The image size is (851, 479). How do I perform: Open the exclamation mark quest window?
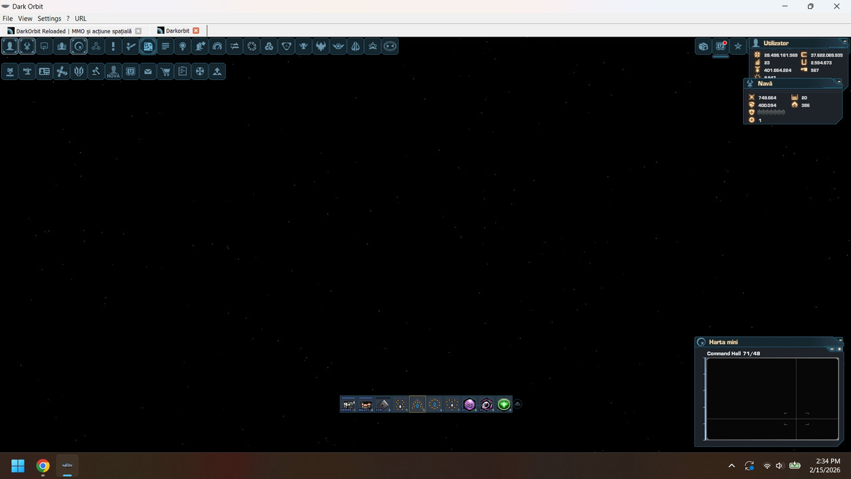coord(114,46)
